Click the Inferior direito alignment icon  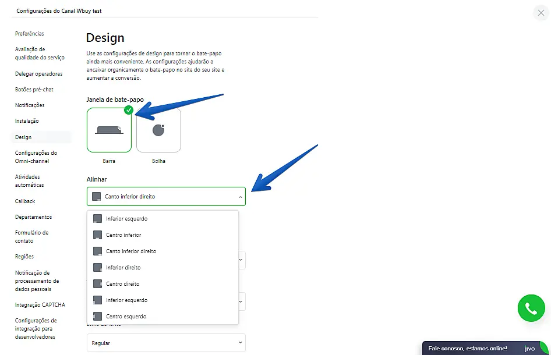click(97, 268)
